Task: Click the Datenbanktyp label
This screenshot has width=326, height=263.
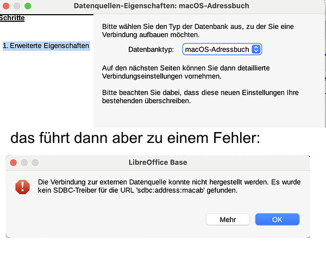Action: pyautogui.click(x=151, y=49)
